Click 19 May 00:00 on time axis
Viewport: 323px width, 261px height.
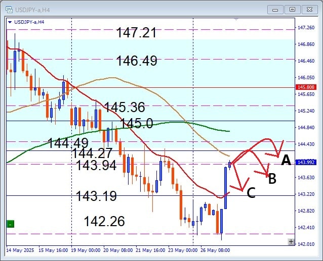pos(86,250)
